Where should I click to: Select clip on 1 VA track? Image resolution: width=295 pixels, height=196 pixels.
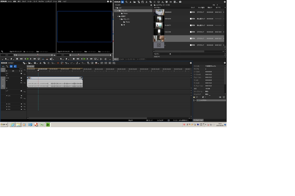click(55, 82)
